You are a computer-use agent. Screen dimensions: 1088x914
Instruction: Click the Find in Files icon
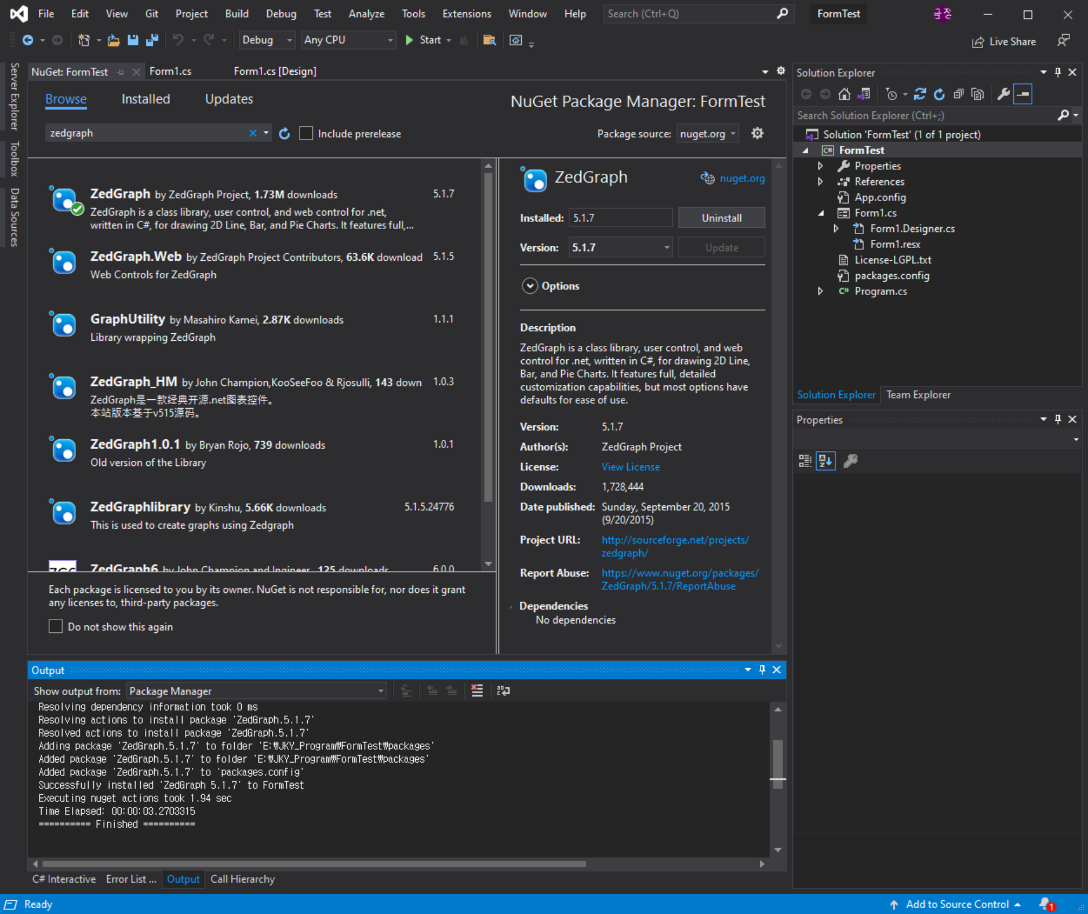(489, 40)
